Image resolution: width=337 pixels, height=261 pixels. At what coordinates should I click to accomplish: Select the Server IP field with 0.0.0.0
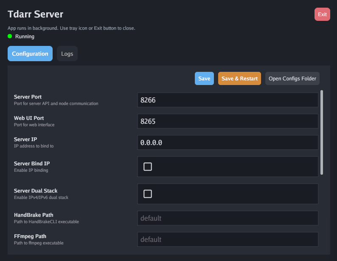(x=227, y=142)
